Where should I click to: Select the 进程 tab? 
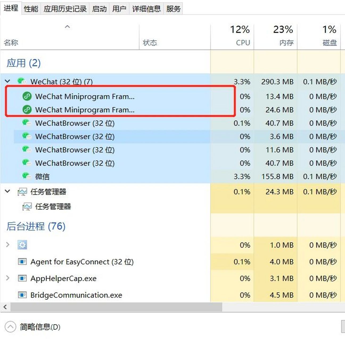click(x=11, y=8)
